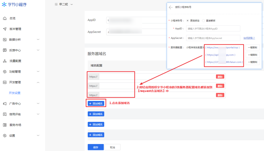Open the 服务市场 grid icon
Screen dimensions: 264x151
point(5,125)
